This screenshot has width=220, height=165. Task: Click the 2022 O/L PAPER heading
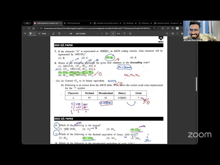pyautogui.click(x=64, y=119)
